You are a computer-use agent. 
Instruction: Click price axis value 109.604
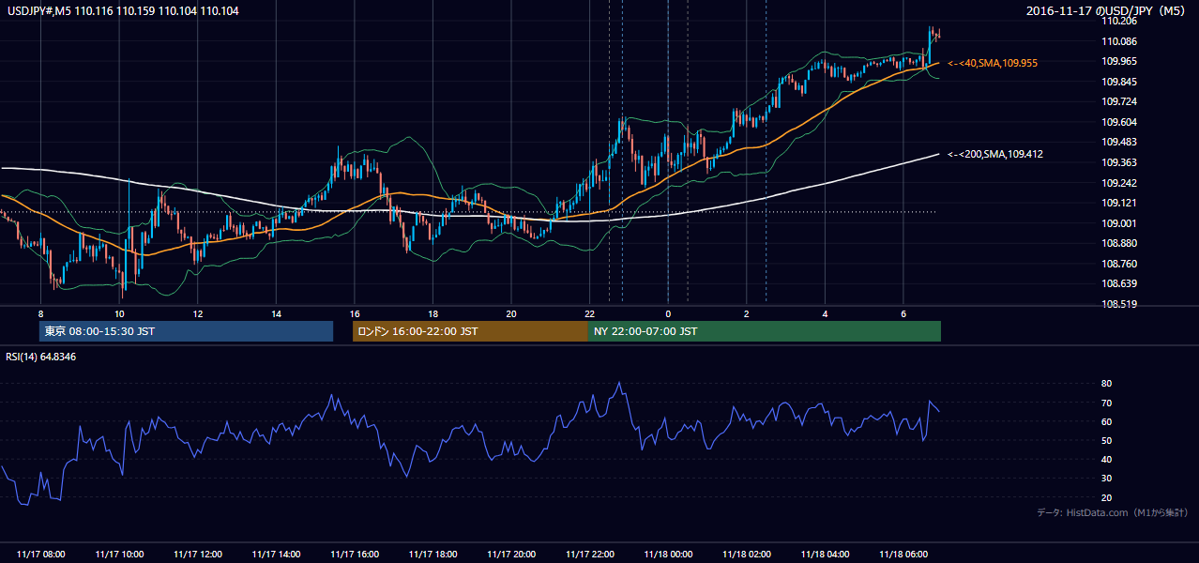click(1118, 122)
